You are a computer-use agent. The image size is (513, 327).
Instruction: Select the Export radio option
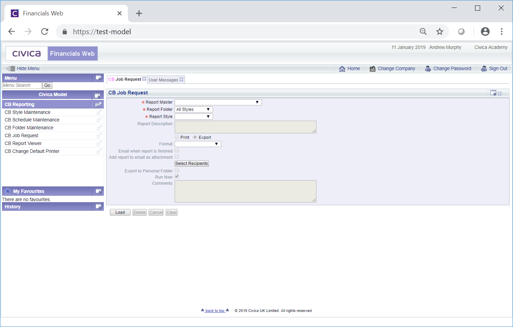coord(195,137)
